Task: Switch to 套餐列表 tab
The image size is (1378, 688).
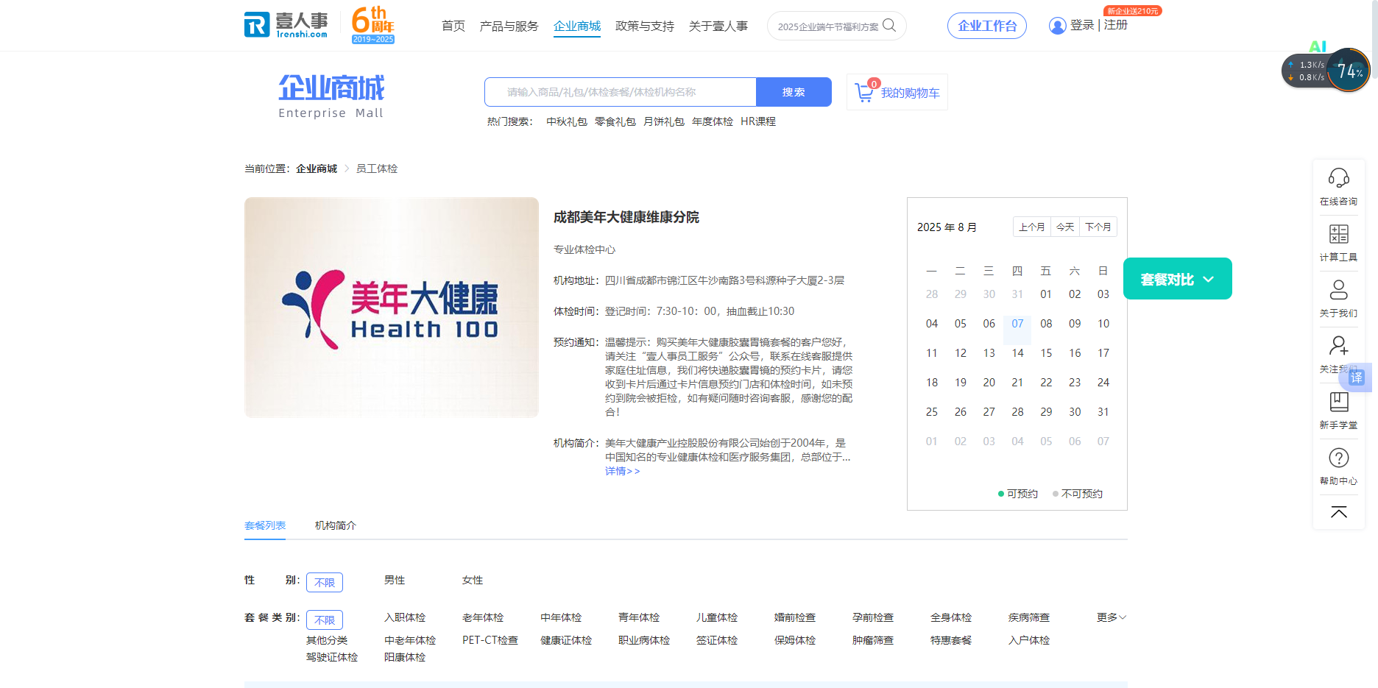Action: pos(265,525)
